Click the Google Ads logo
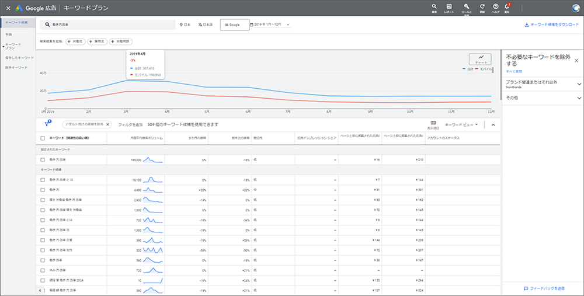 (19, 8)
